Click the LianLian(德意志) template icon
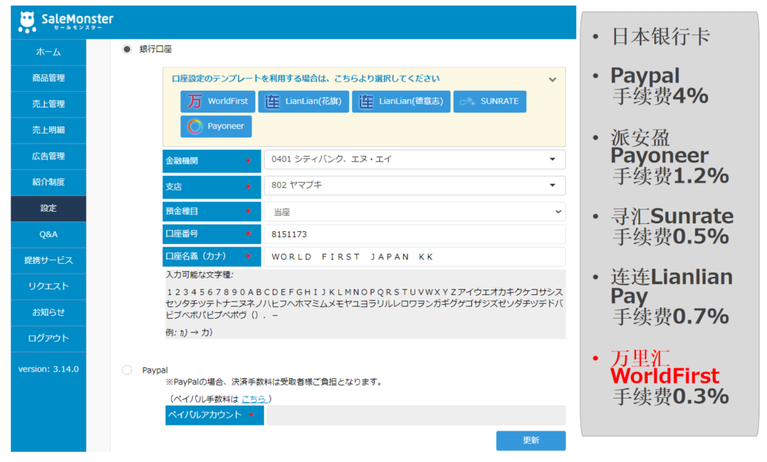Viewport: 767px width, 462px height. pos(365,102)
